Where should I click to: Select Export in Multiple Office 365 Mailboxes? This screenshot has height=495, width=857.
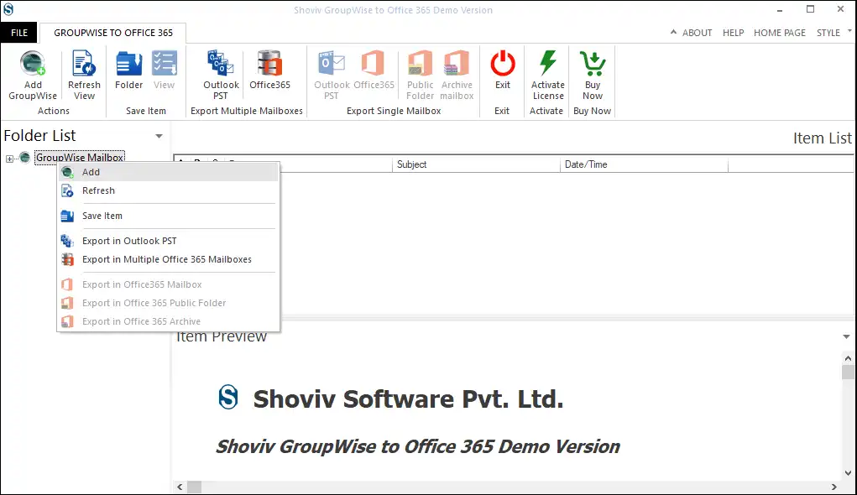click(x=169, y=259)
